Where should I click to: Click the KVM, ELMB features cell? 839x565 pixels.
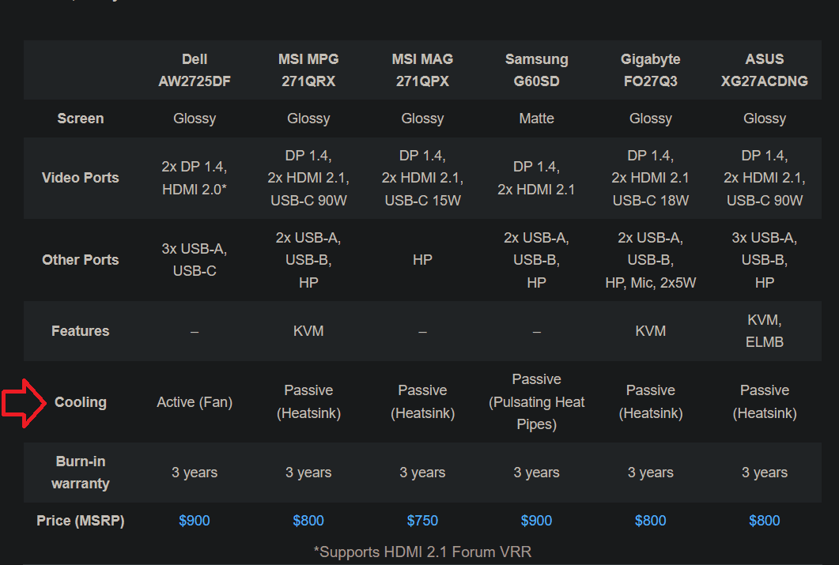coord(764,331)
